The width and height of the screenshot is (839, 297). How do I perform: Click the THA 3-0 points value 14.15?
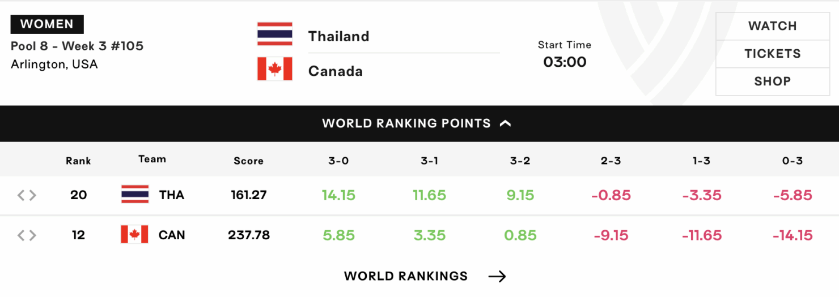coord(338,195)
